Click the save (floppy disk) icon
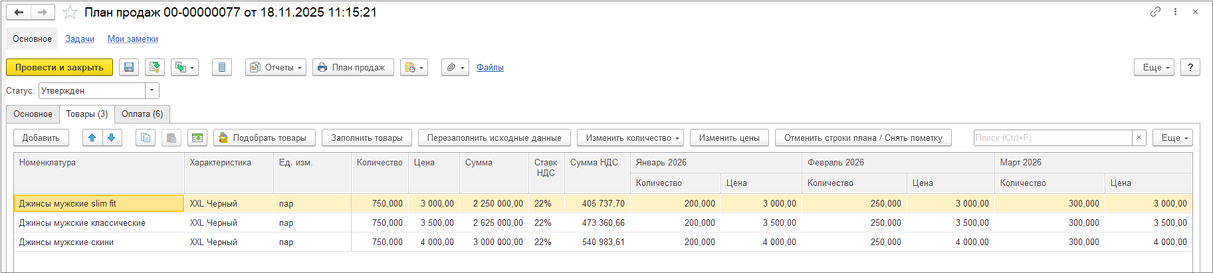1213x273 pixels. coord(129,67)
